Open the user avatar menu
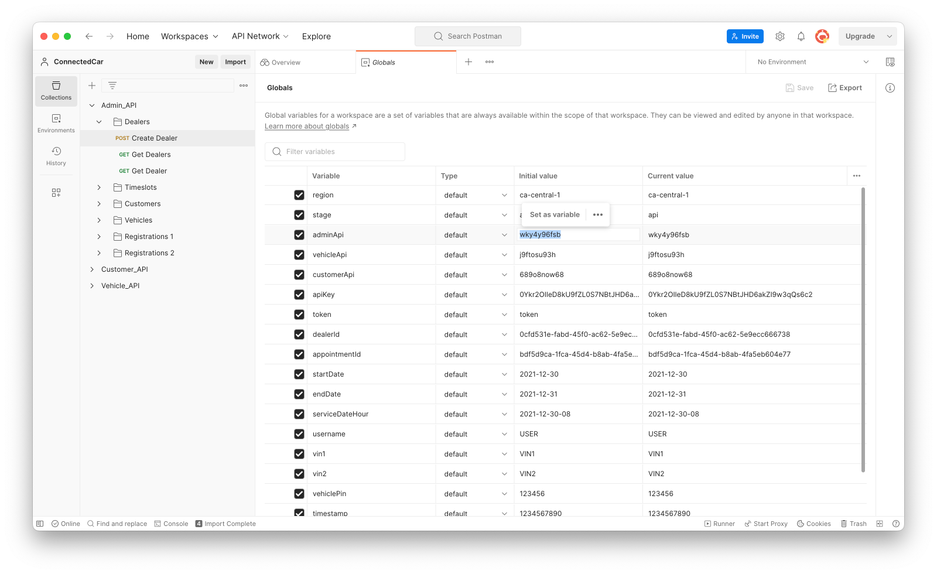The height and width of the screenshot is (574, 937). pyautogui.click(x=822, y=36)
